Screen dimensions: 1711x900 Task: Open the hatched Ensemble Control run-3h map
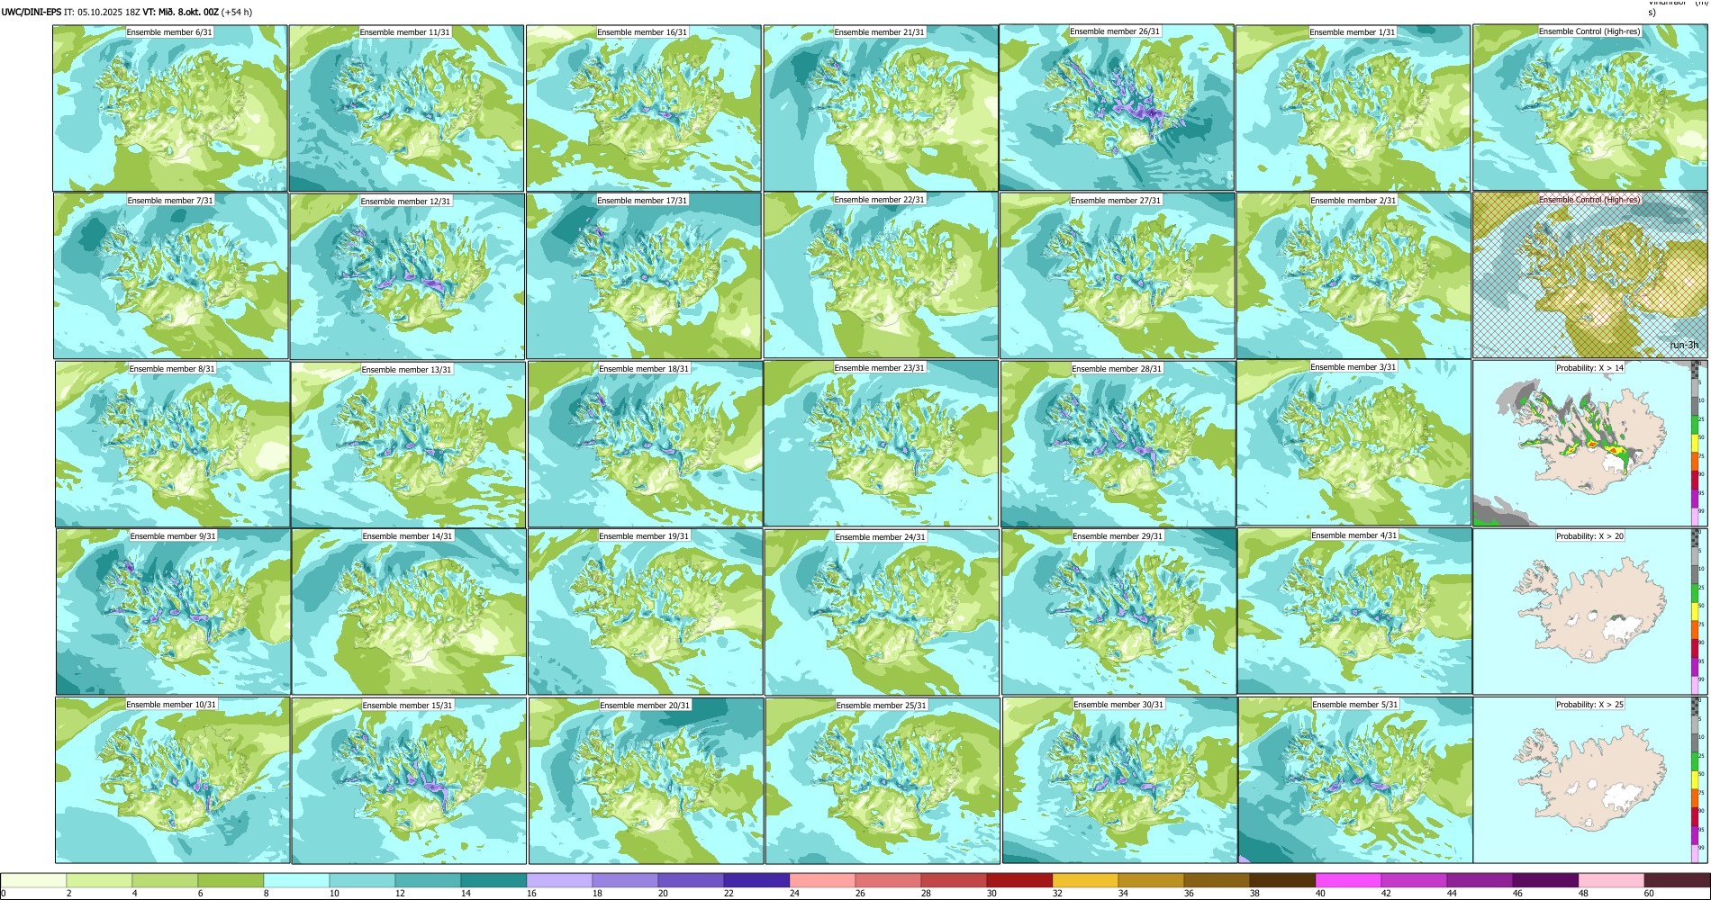(x=1590, y=275)
